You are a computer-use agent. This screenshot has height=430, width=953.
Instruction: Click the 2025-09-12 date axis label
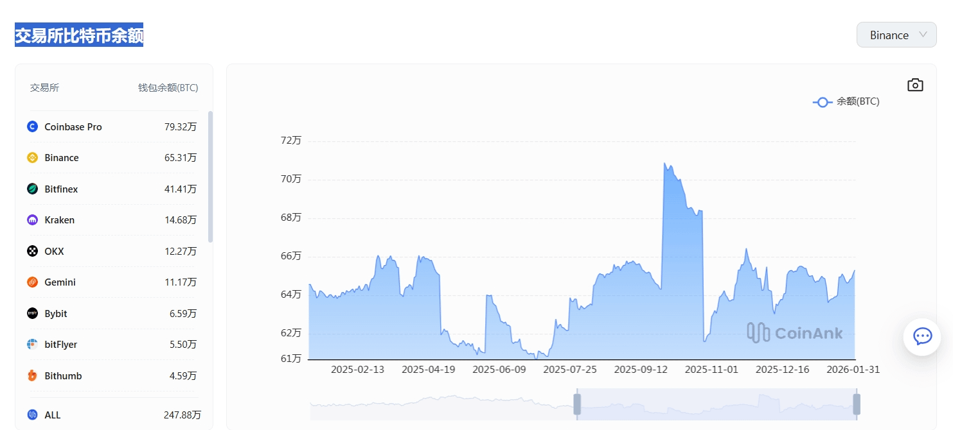[x=641, y=370]
